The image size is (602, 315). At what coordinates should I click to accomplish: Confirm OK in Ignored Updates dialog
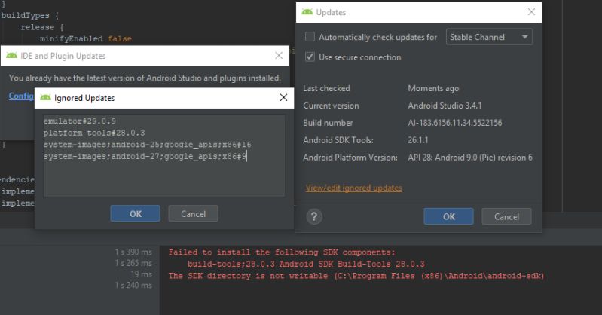click(135, 213)
